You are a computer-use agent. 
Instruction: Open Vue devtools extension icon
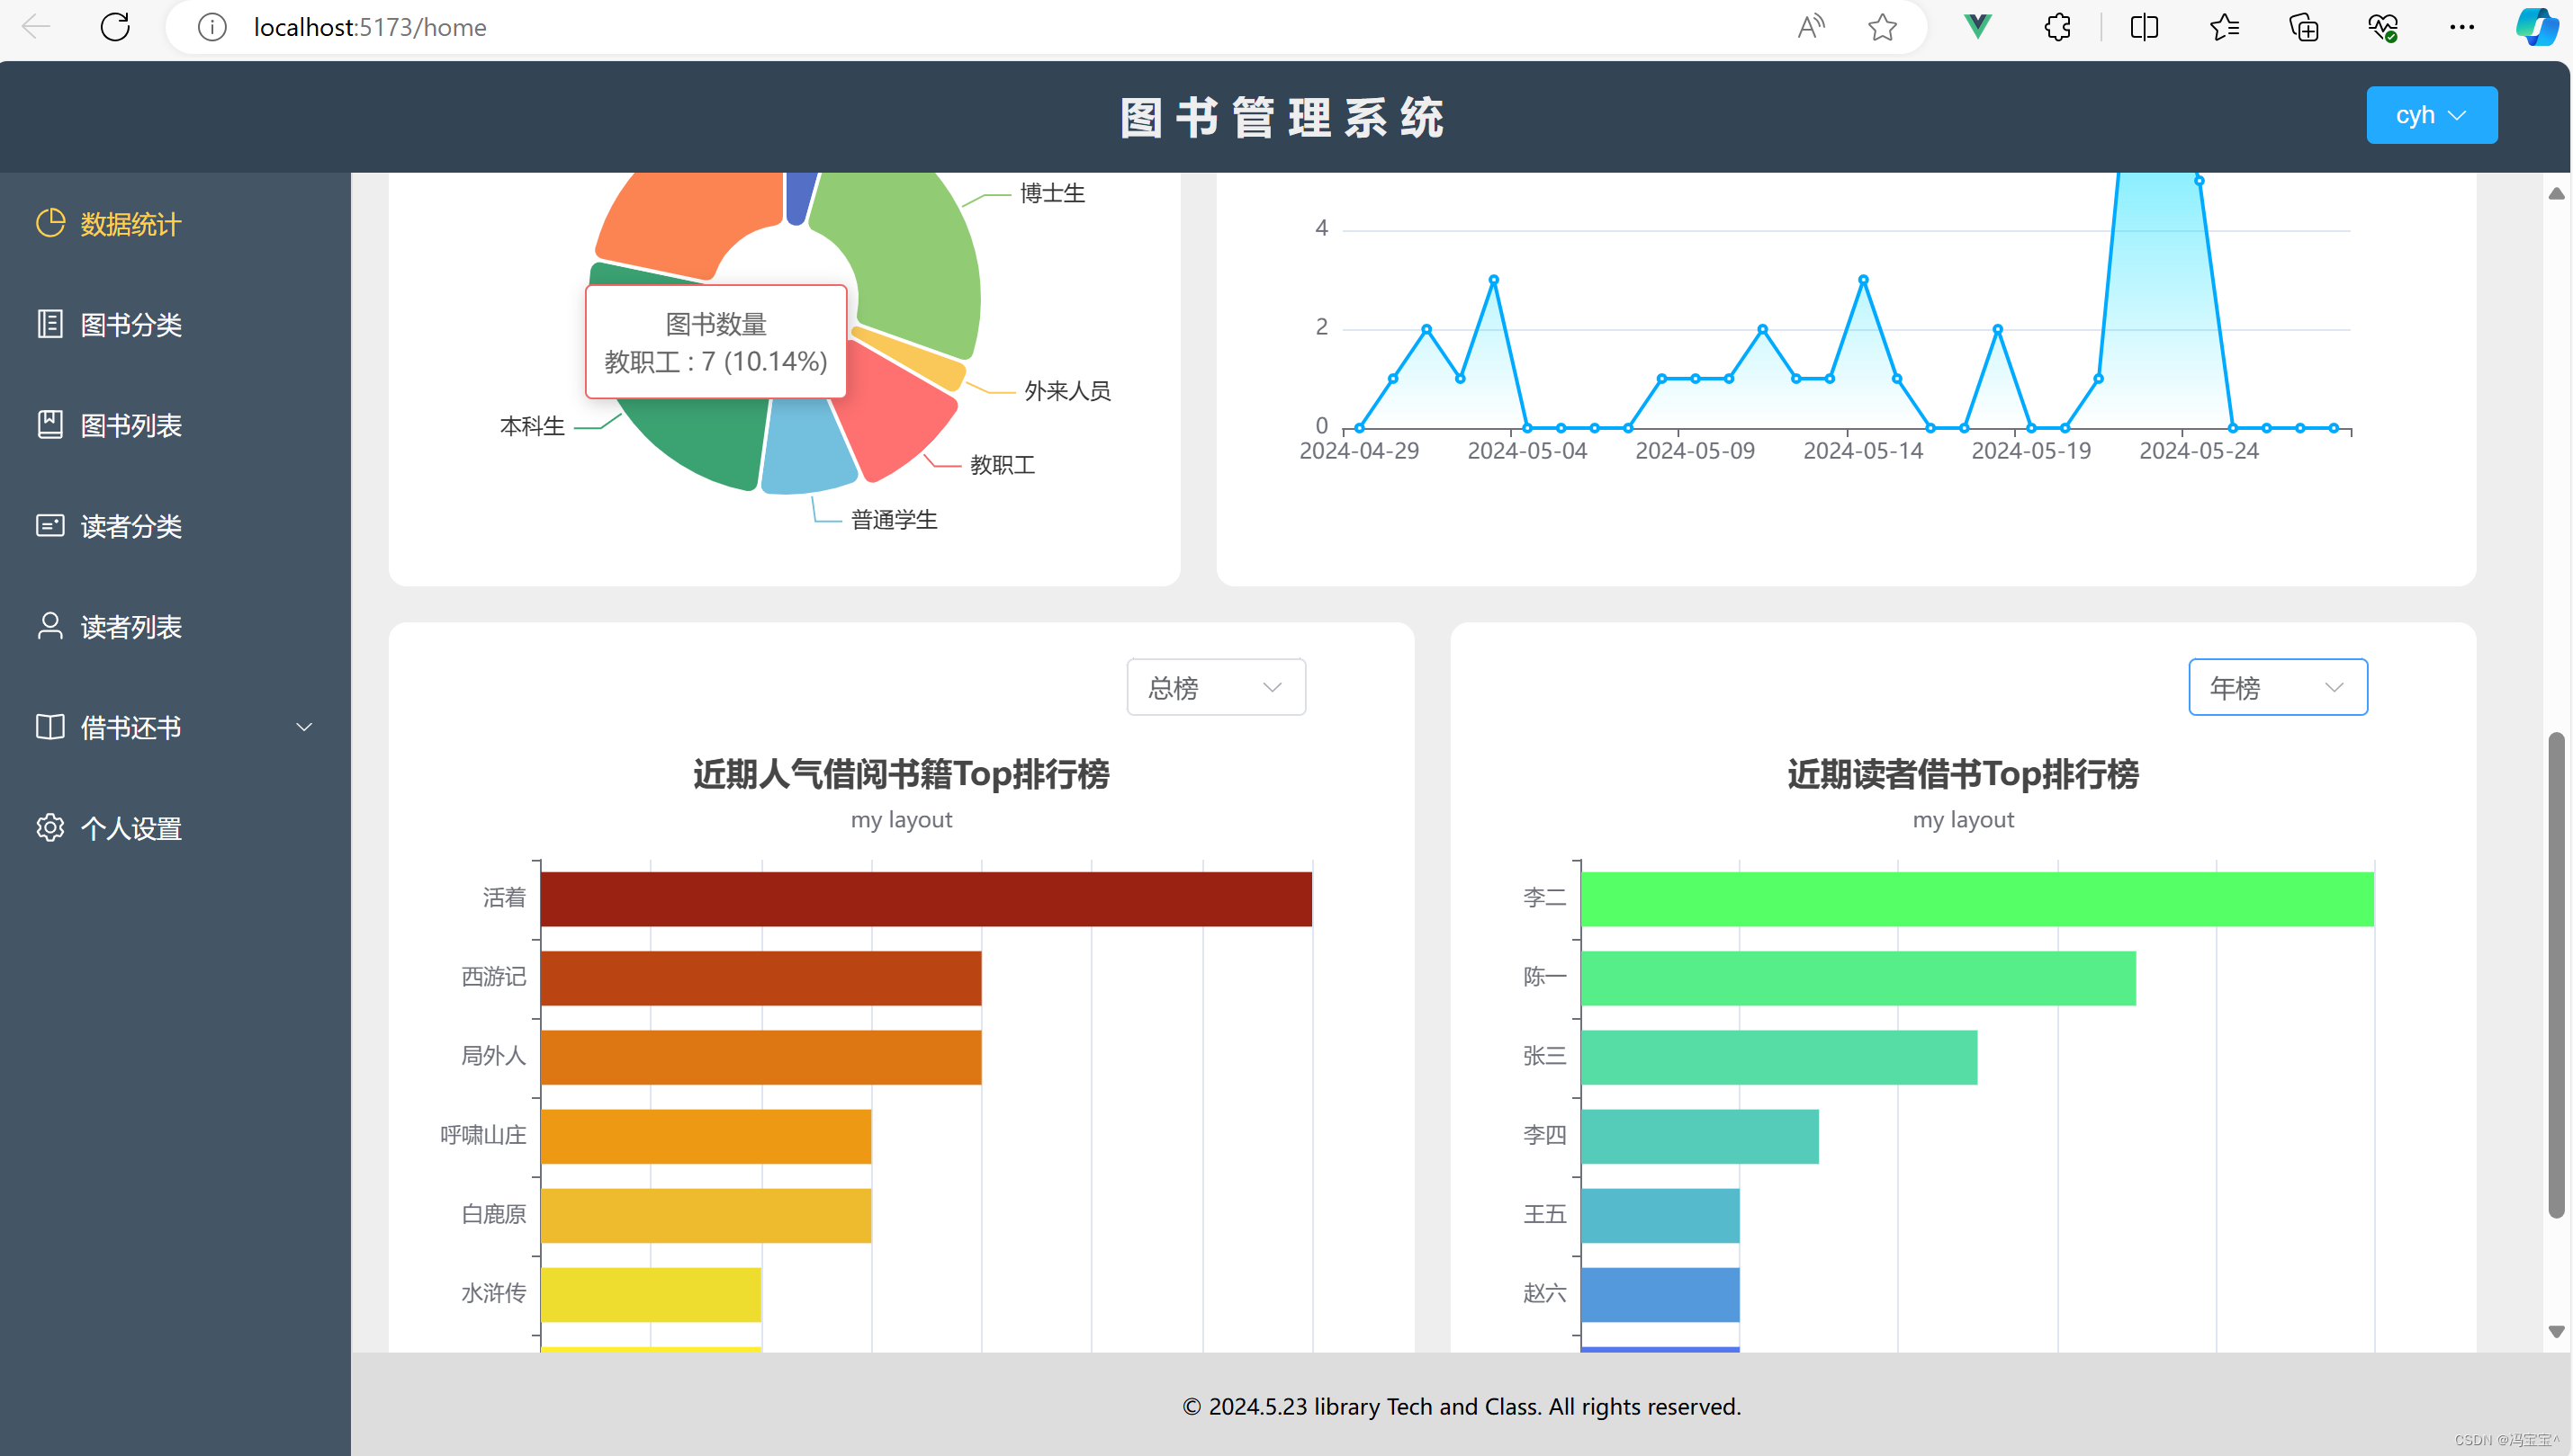pos(1976,27)
